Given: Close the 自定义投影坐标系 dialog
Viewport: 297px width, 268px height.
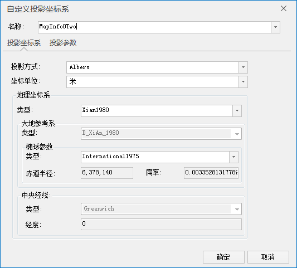Looking at the screenshot, I should click(x=284, y=8).
